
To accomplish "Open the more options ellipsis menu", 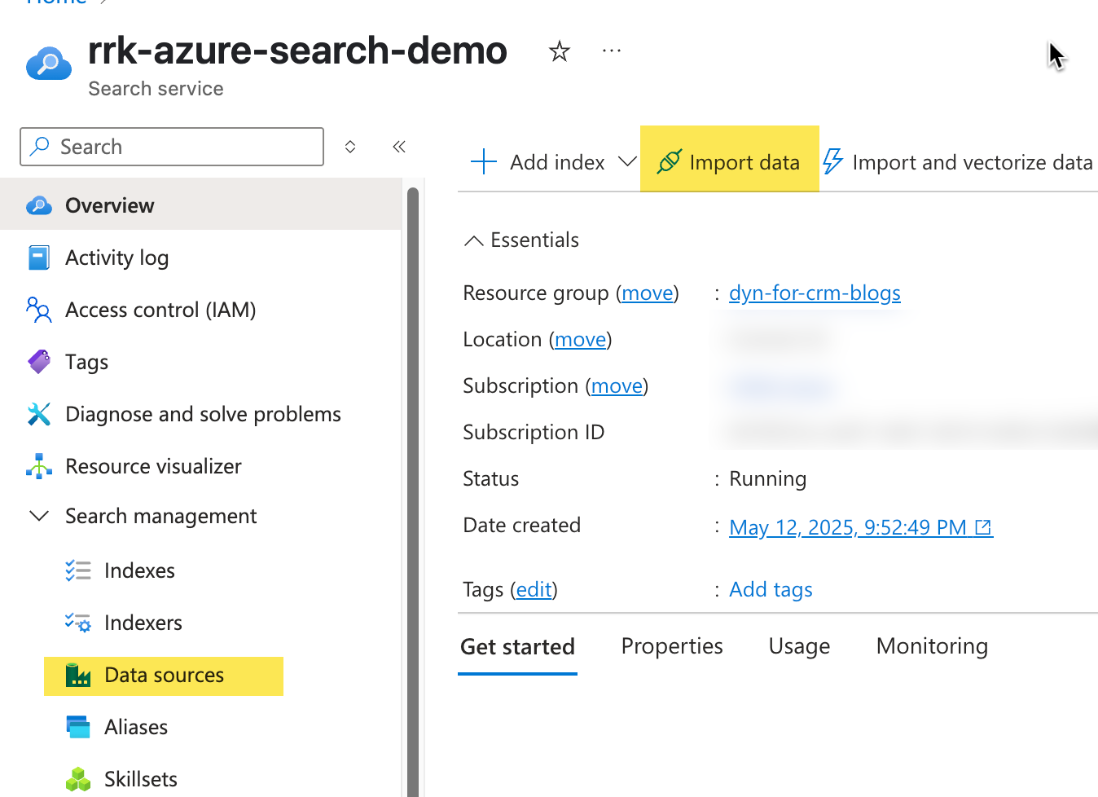I will 612,51.
